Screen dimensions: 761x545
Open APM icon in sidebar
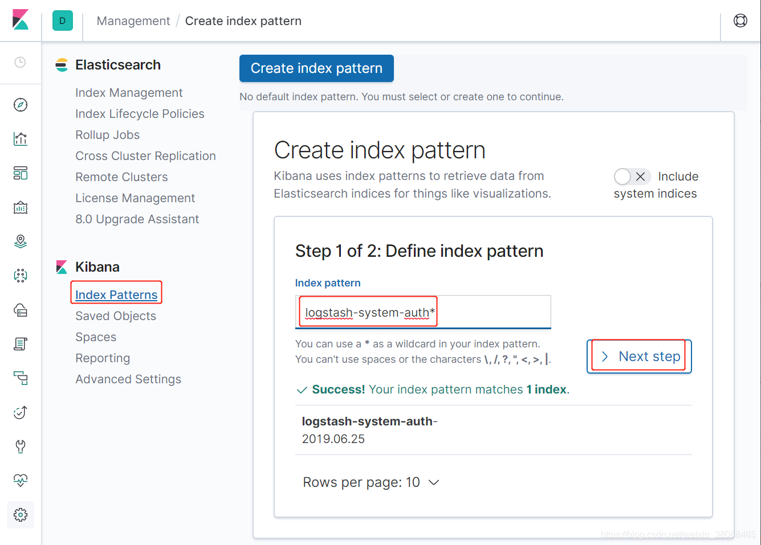tap(21, 378)
